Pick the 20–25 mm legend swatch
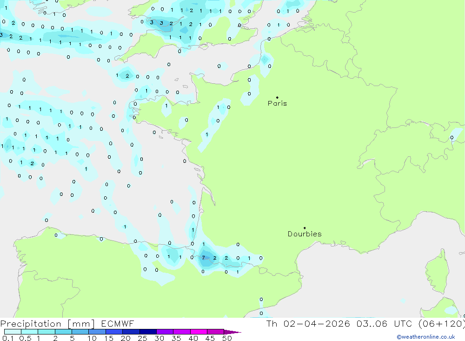This screenshot has width=465, height=341. point(131,332)
